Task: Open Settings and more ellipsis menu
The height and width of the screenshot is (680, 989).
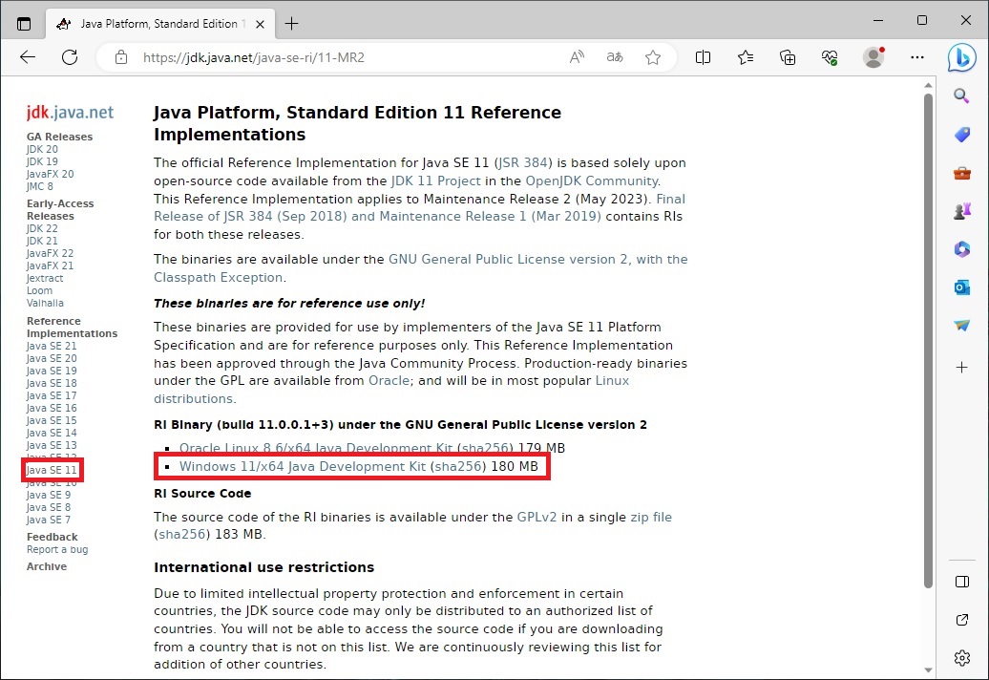Action: coord(917,57)
